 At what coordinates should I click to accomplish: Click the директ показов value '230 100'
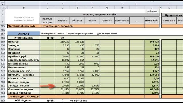(62, 41)
